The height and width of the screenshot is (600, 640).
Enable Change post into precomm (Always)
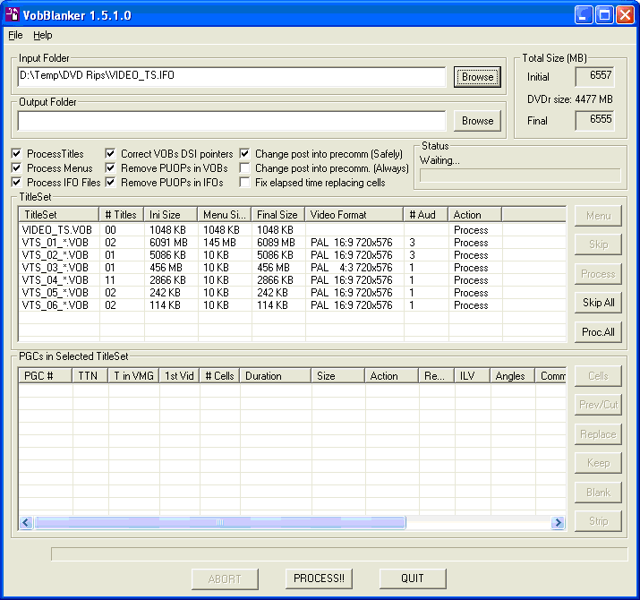coord(244,167)
